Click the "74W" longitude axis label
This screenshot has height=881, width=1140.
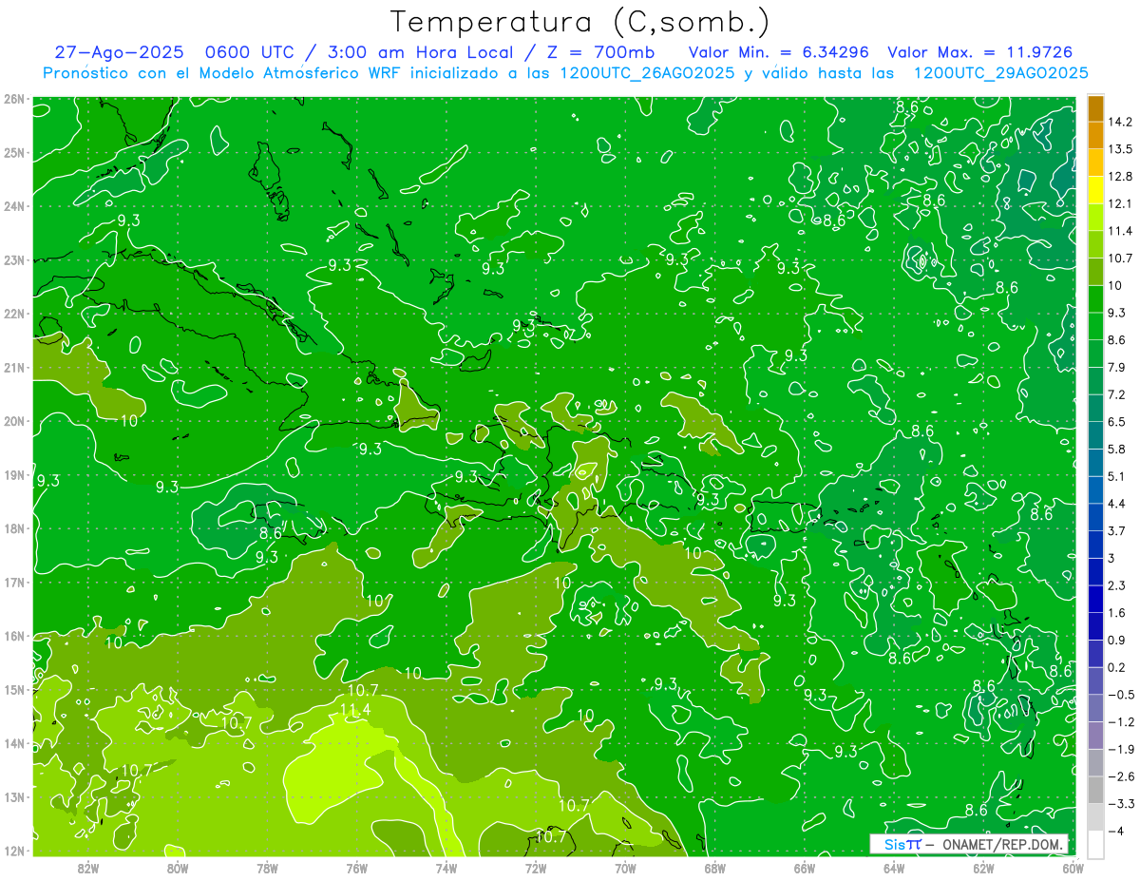click(x=446, y=868)
